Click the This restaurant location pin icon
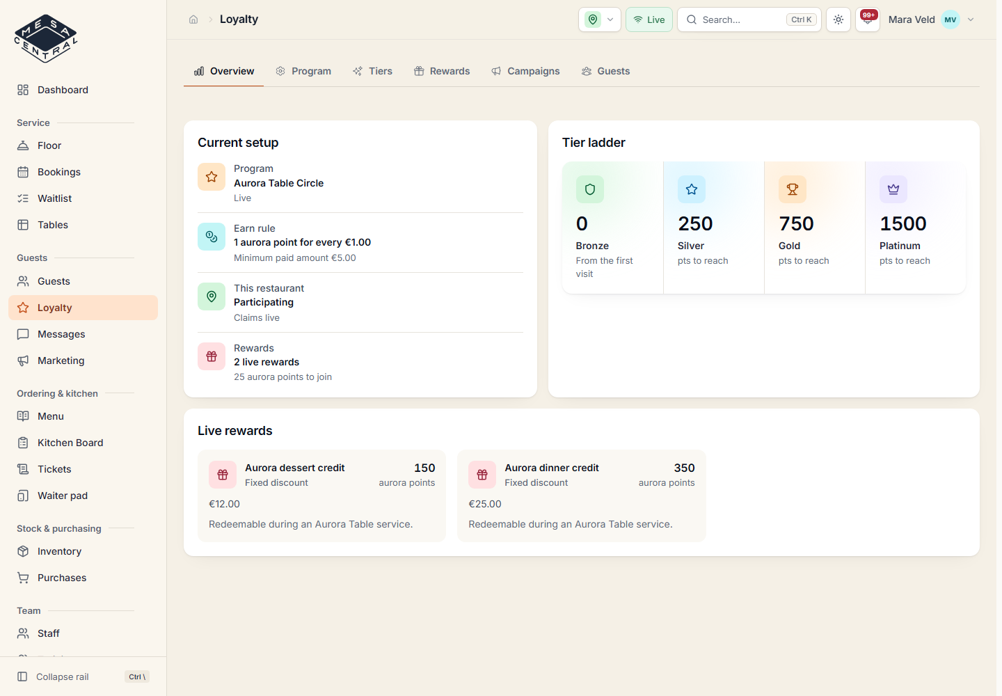The width and height of the screenshot is (1002, 696). click(x=212, y=296)
